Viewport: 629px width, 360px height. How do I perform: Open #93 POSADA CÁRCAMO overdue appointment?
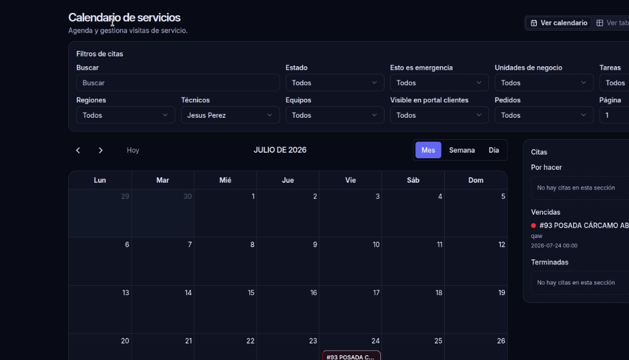[584, 226]
